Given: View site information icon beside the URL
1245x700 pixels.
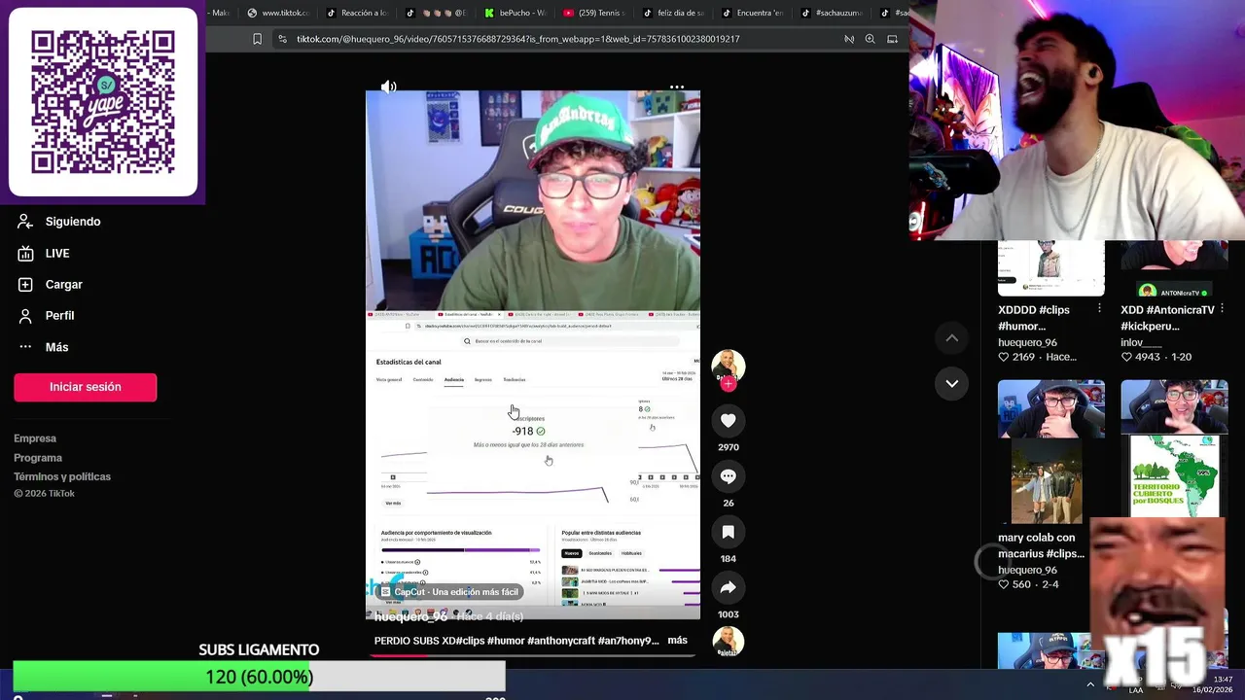Looking at the screenshot, I should (282, 39).
